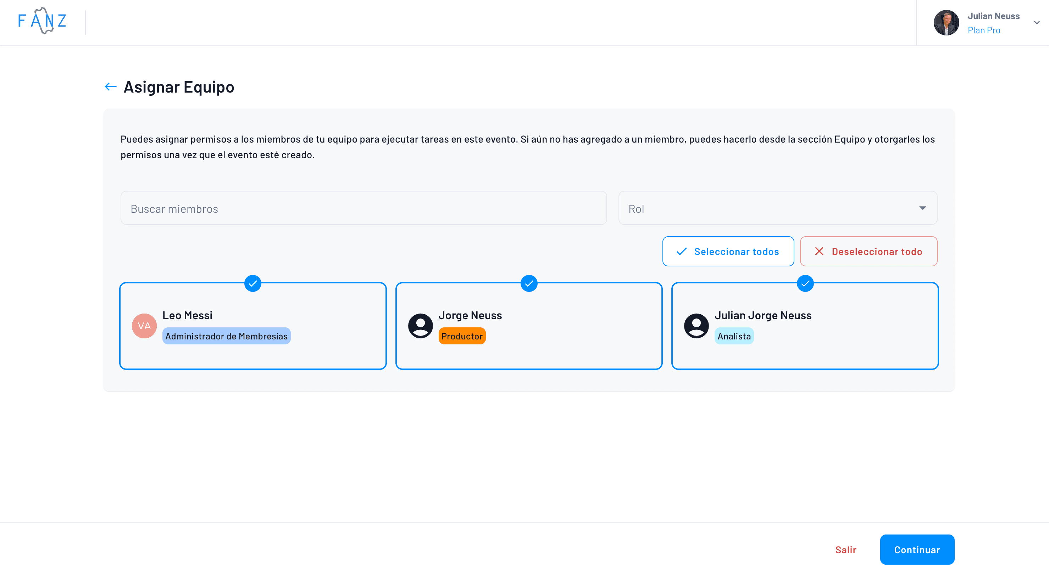The image size is (1049, 576).
Task: Click Julian Jorge Neuss's avatar icon
Action: point(696,326)
